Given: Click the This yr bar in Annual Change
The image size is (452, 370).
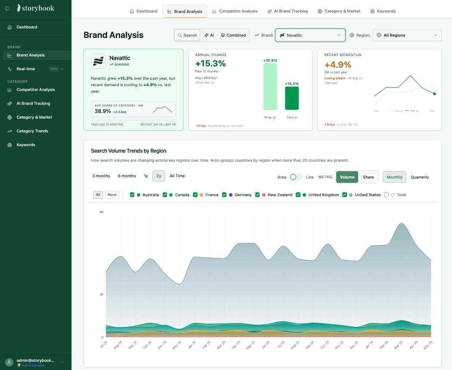Looking at the screenshot, I should click(x=292, y=98).
